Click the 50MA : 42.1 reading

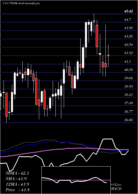pos(17,173)
